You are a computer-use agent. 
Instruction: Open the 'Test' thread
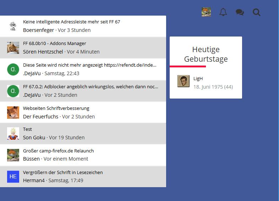tap(27, 129)
